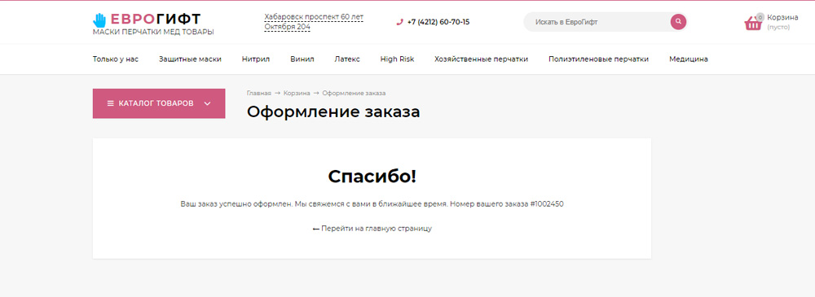815x297 pixels.
Task: Click the blue hand logo icon
Action: click(x=99, y=20)
